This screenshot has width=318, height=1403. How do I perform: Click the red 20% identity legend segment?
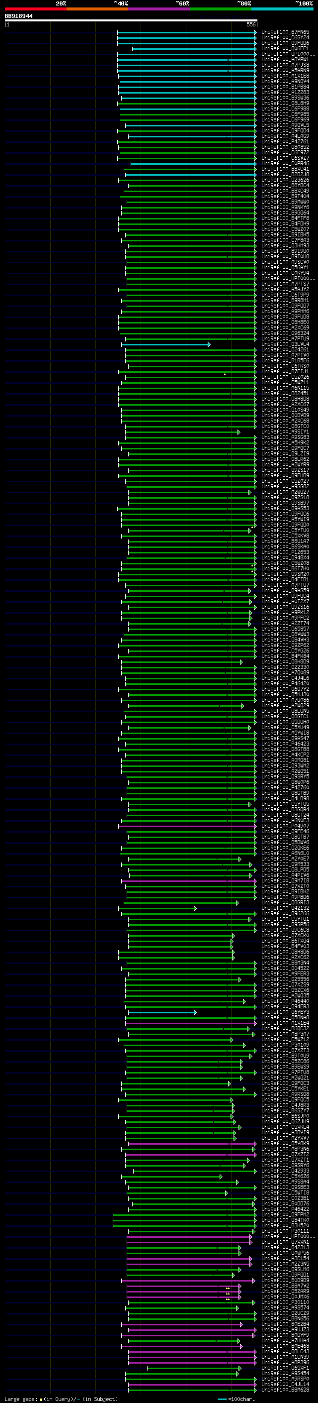click(x=35, y=9)
